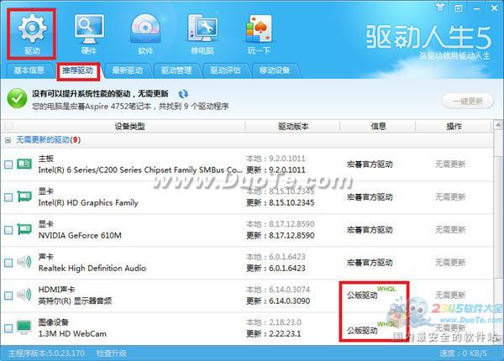Switch to the 移动设备 tab
The width and height of the screenshot is (504, 361).
pyautogui.click(x=275, y=71)
